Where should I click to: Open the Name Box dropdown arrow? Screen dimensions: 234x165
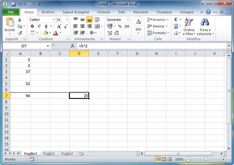(x=48, y=46)
